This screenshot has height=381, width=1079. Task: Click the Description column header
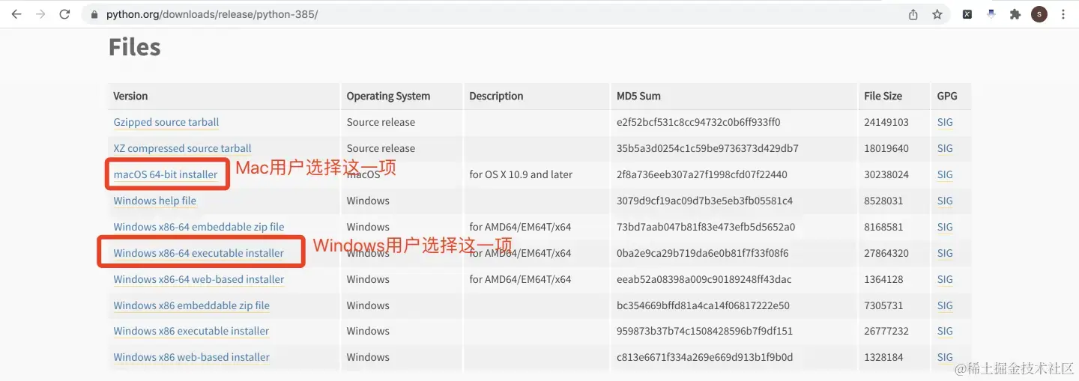click(496, 96)
